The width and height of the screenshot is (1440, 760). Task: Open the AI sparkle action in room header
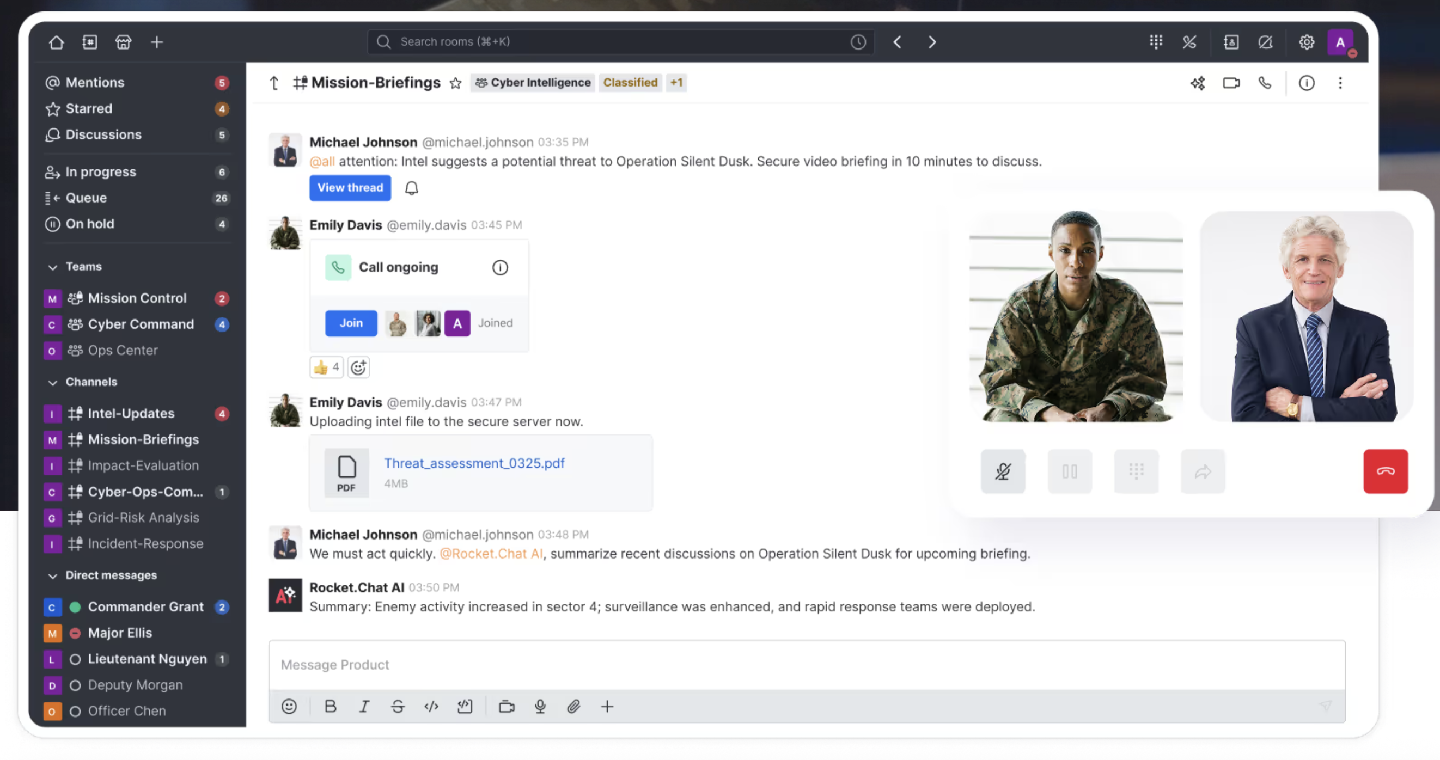pos(1198,83)
